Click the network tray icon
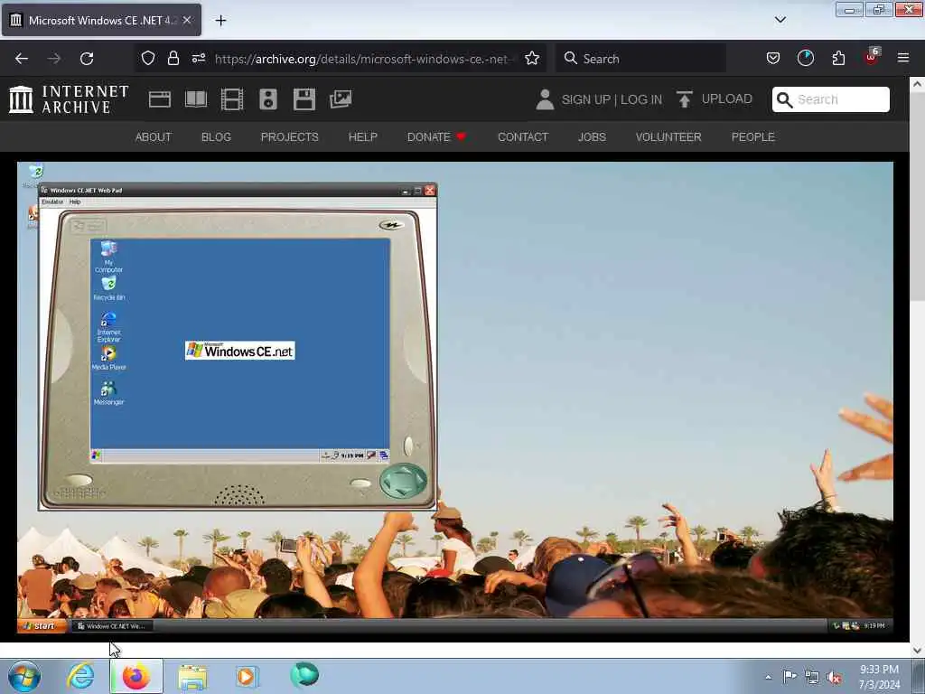 (x=812, y=677)
